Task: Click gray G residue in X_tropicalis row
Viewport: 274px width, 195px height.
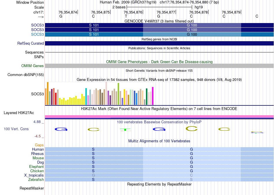Action: (93, 175)
